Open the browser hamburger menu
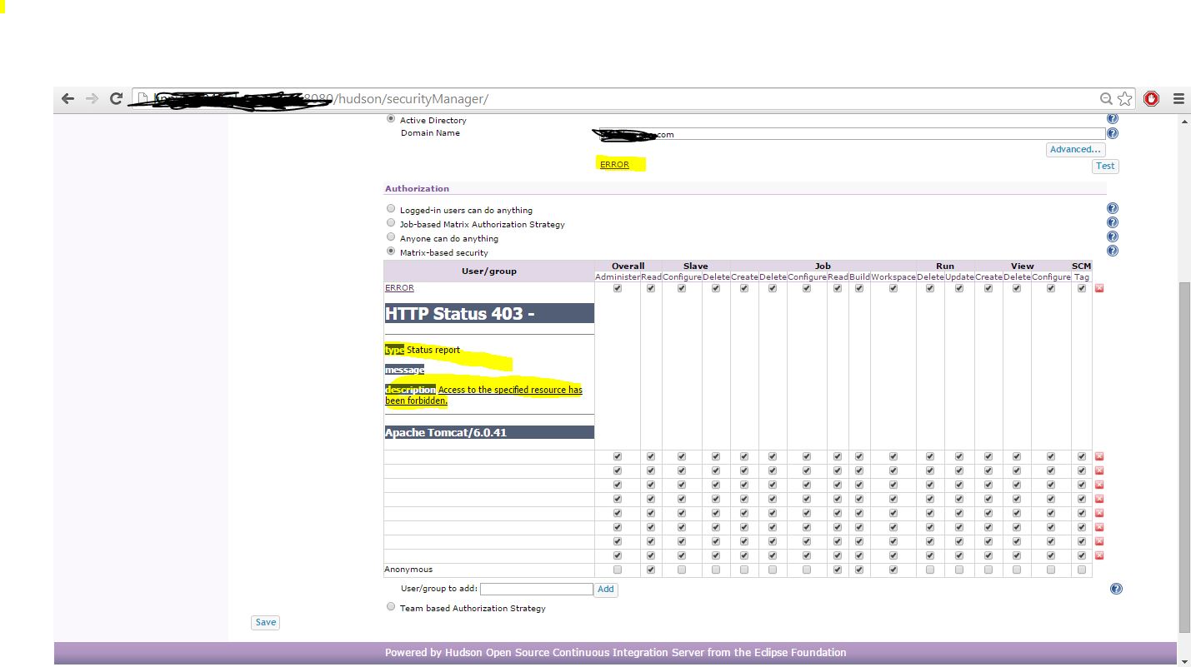1191x667 pixels. [1178, 99]
